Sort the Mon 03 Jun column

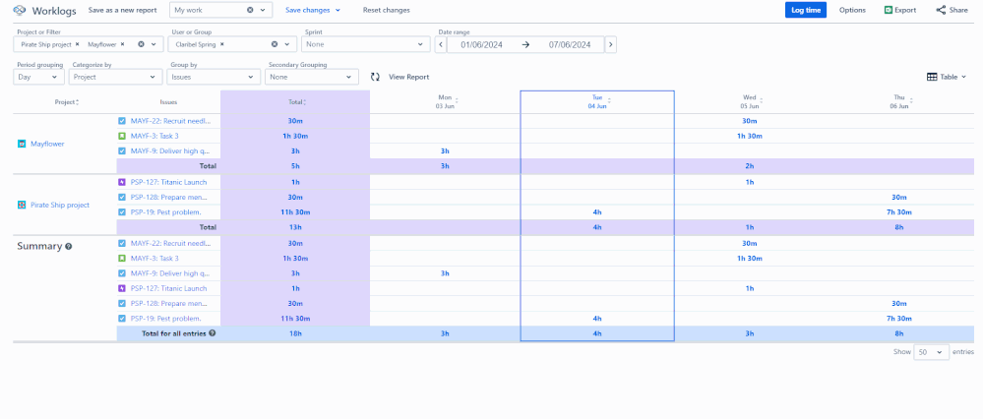(457, 100)
